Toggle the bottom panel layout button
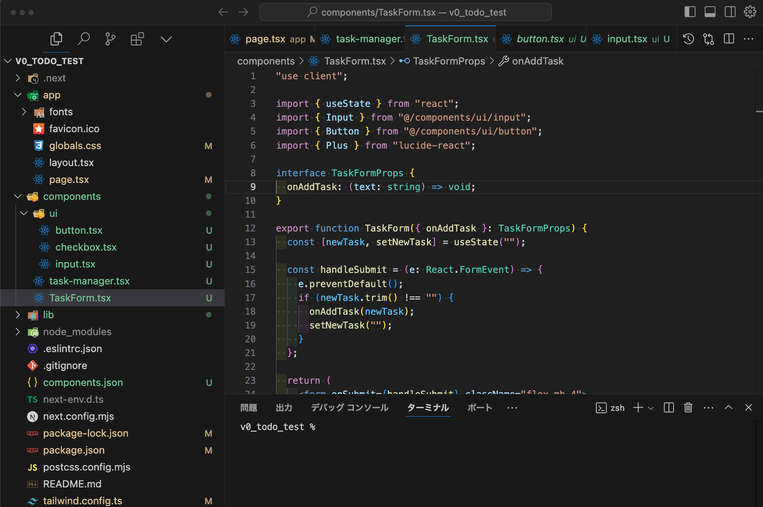The width and height of the screenshot is (763, 507). (x=710, y=12)
